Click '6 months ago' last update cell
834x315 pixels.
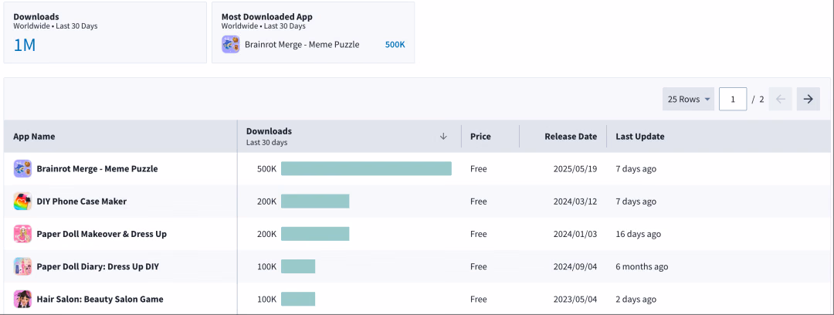coord(642,266)
